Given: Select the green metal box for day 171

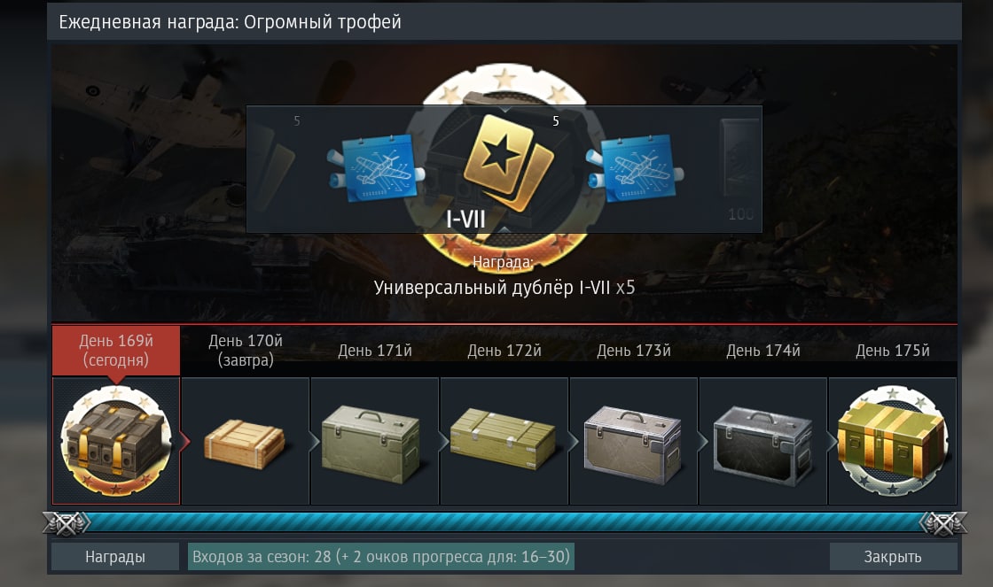Looking at the screenshot, I should (371, 444).
